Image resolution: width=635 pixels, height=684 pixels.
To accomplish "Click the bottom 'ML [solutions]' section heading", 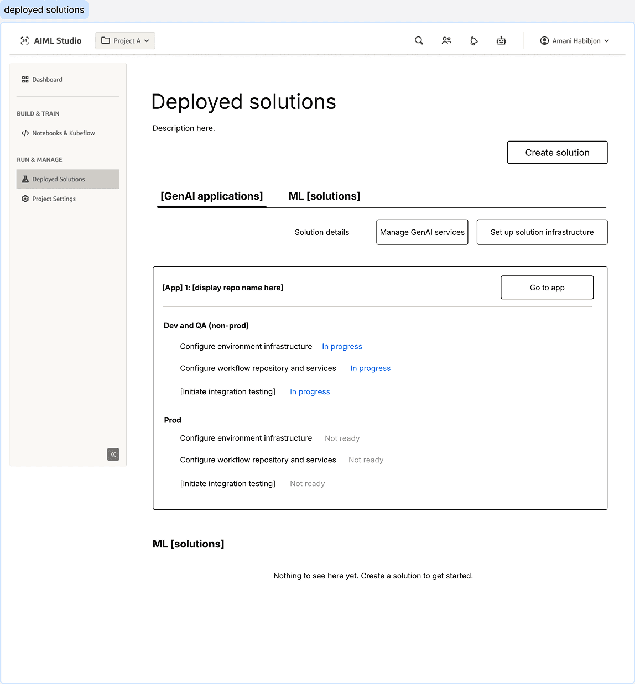I will 189,544.
